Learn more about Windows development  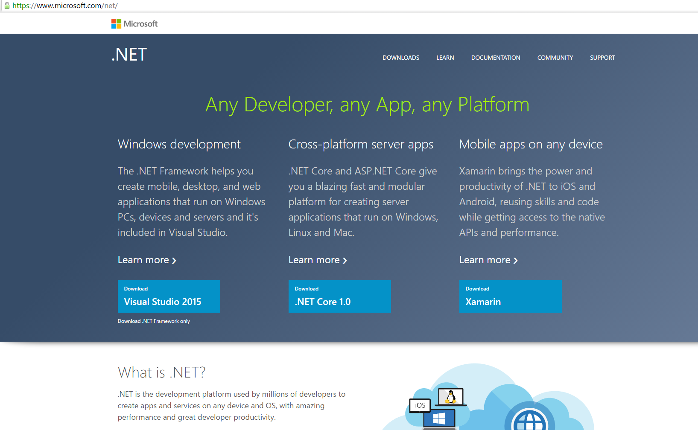click(x=147, y=260)
